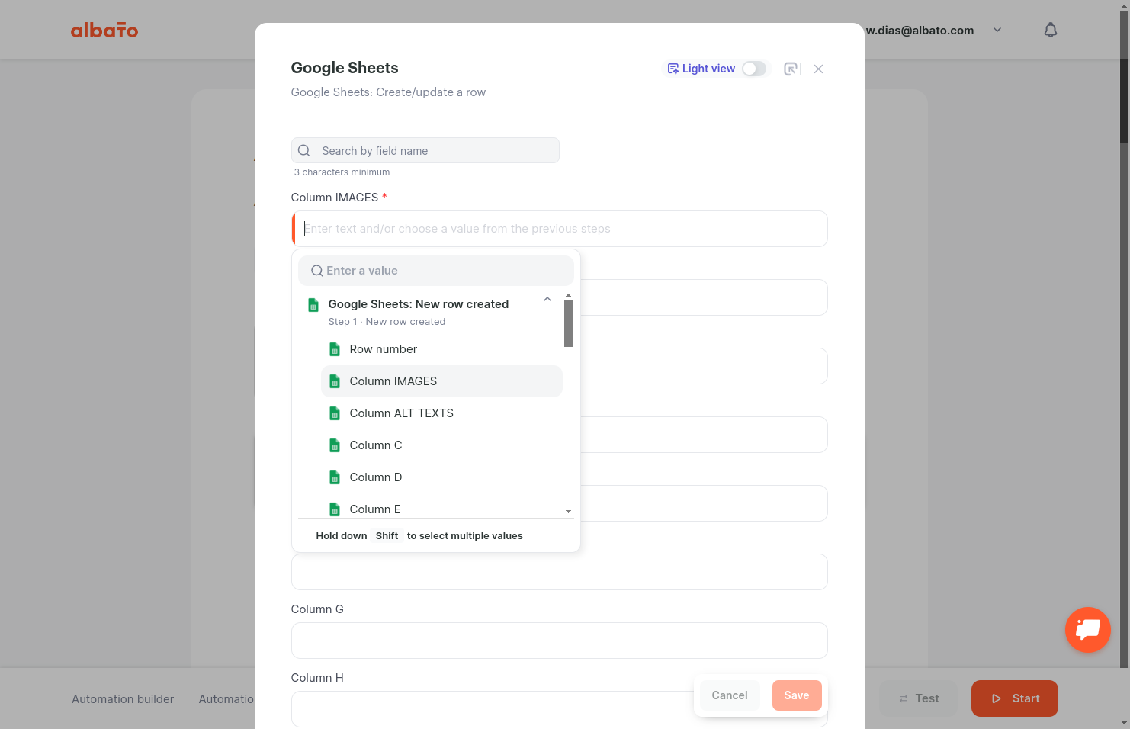
Task: Click the Column G input field
Action: 560,641
